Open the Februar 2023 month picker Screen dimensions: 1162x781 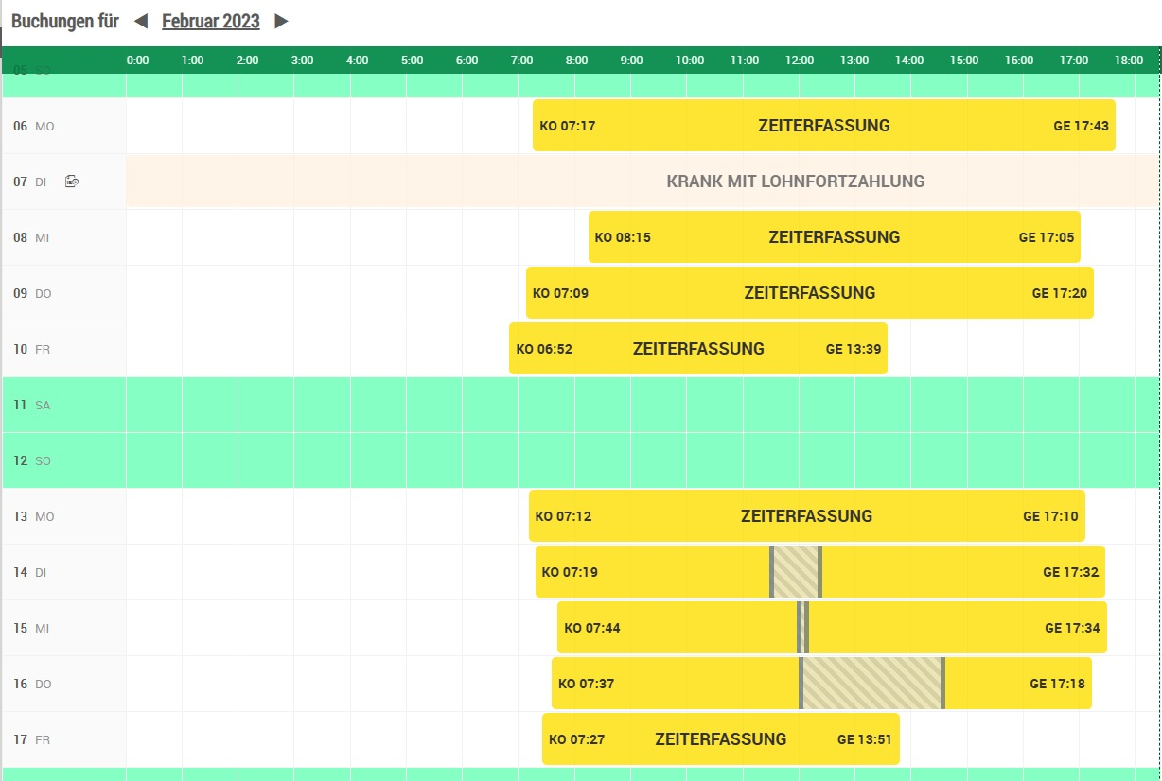[x=210, y=21]
